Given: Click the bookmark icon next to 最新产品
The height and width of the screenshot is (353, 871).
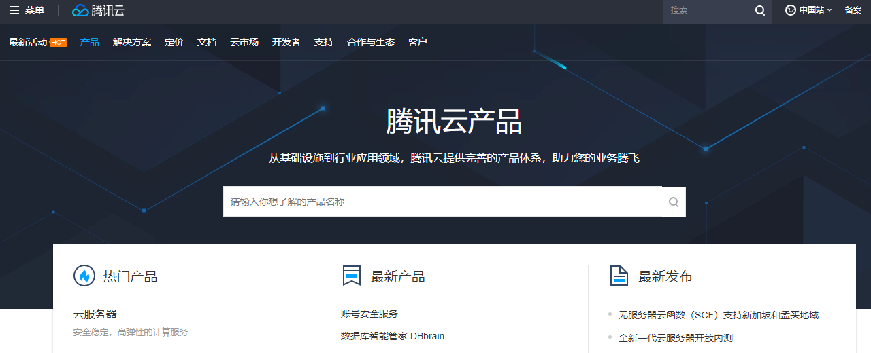Looking at the screenshot, I should (352, 276).
